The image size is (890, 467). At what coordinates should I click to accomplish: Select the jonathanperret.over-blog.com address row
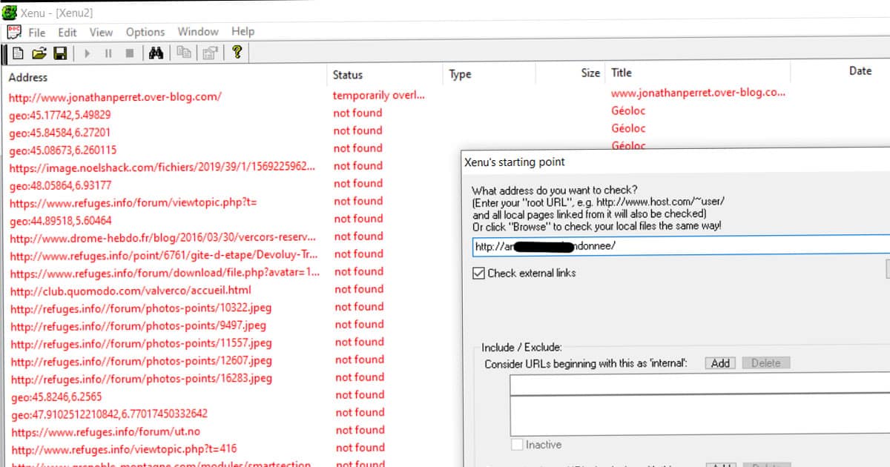pyautogui.click(x=115, y=96)
